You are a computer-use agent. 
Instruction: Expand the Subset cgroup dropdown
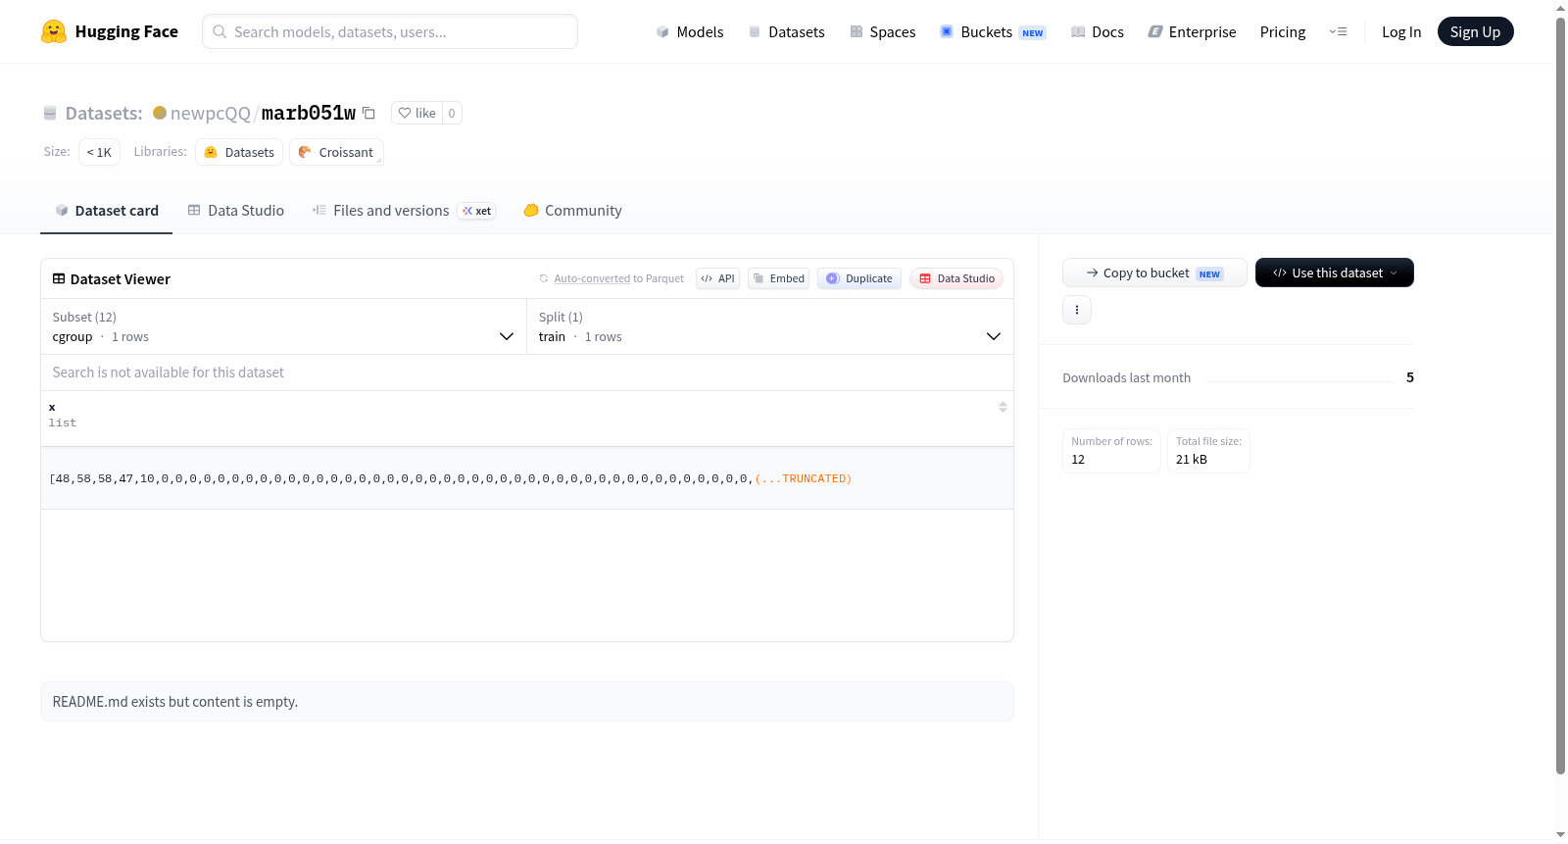click(283, 326)
